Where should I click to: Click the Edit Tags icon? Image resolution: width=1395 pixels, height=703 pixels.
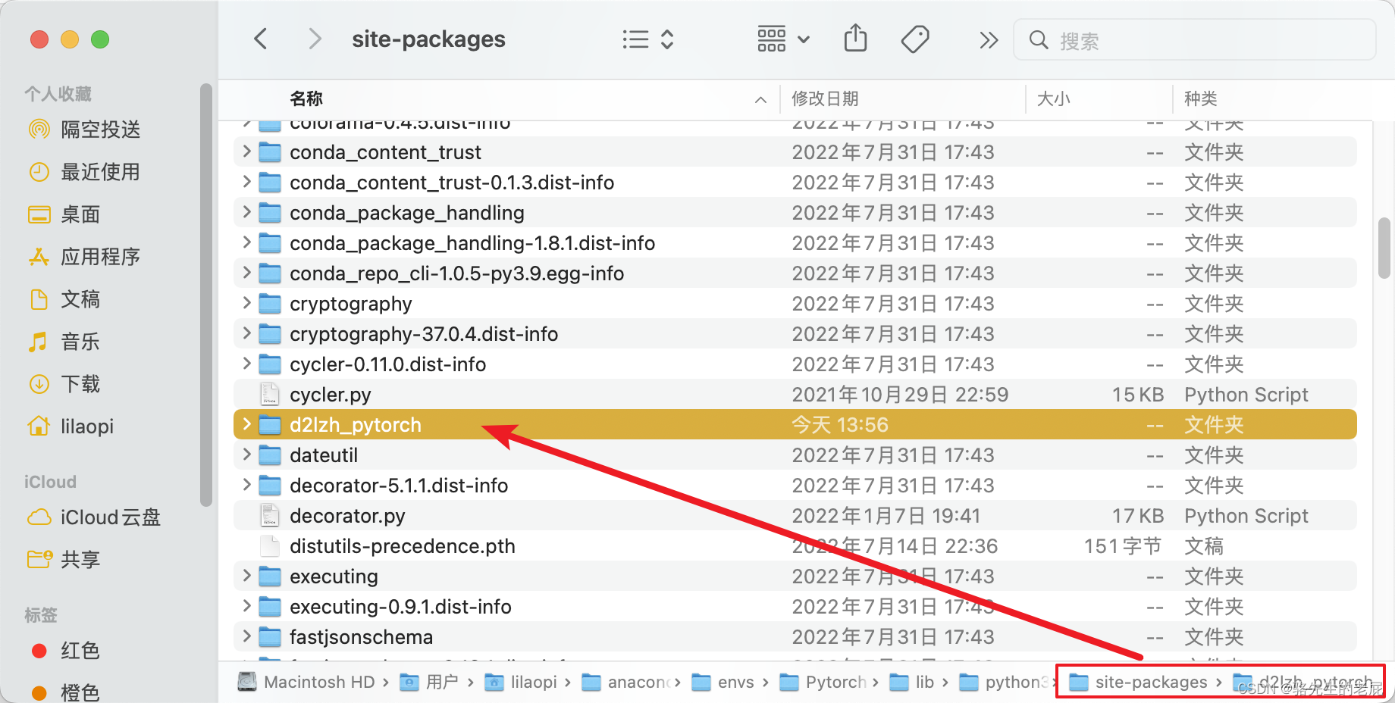click(915, 39)
